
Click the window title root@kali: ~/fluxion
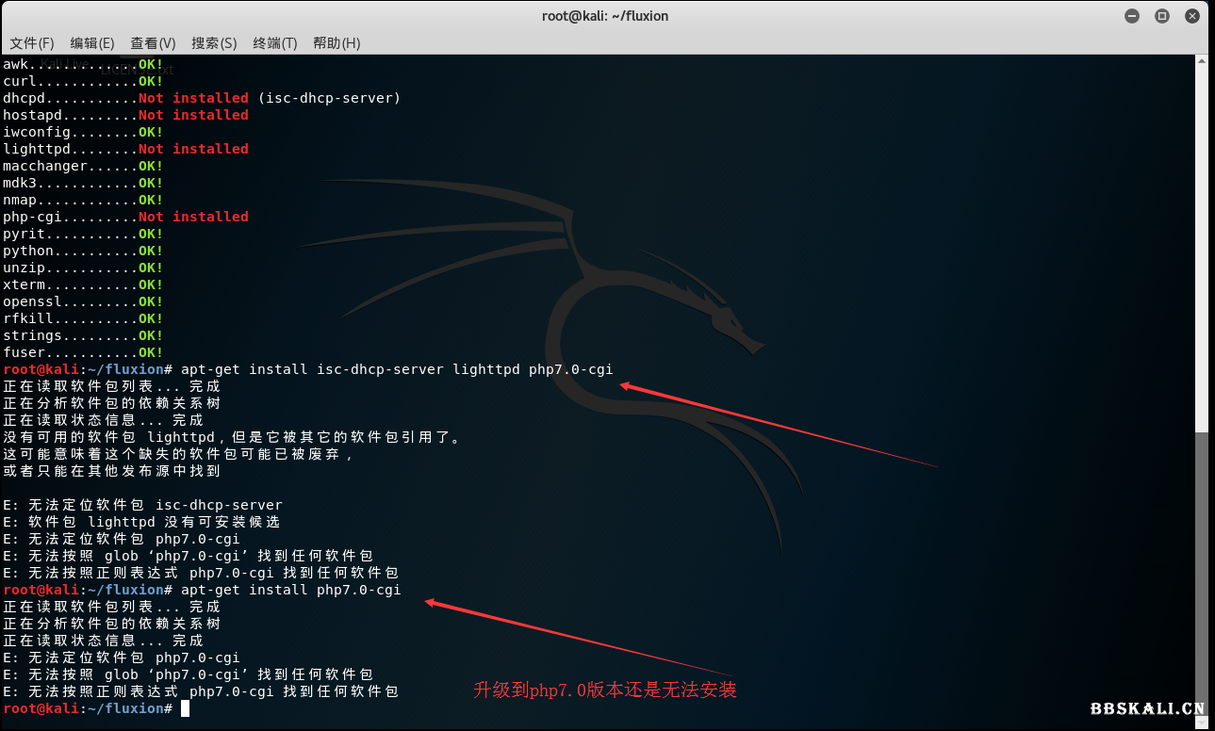(605, 15)
